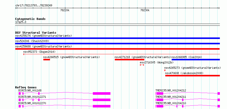Click the 17q25.3 cytogenetic band bar
This screenshot has height=109, width=227.
tap(117, 25)
